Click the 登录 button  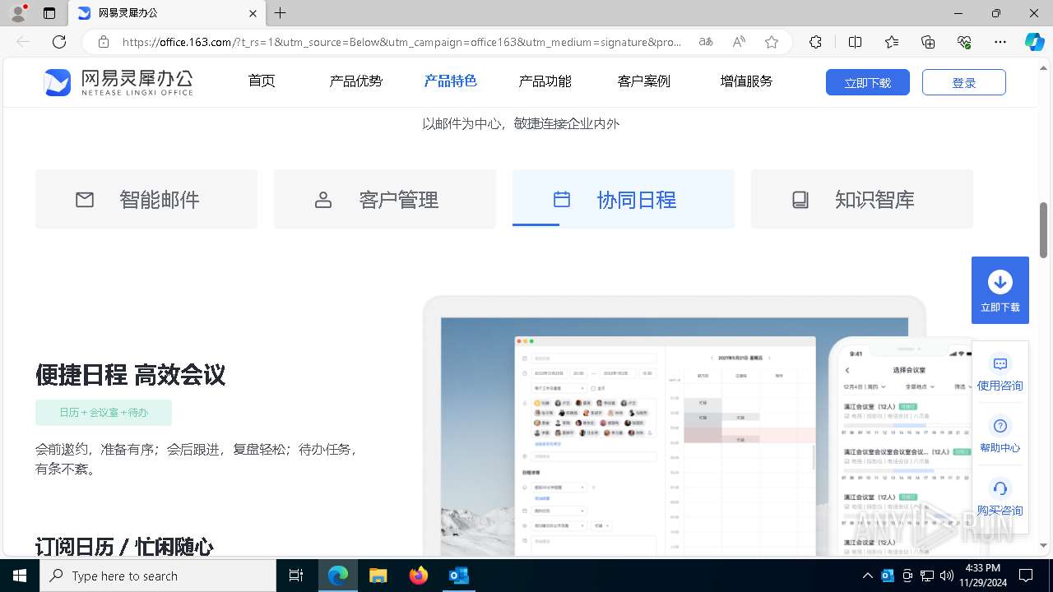tap(964, 82)
